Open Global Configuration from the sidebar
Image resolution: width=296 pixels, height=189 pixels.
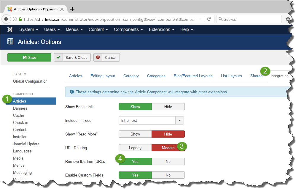tap(30, 81)
